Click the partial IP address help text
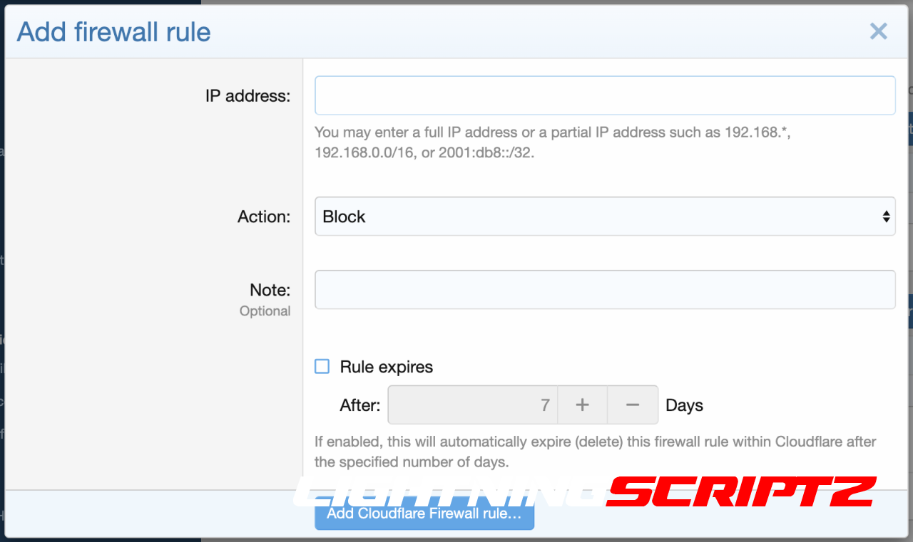 point(552,142)
